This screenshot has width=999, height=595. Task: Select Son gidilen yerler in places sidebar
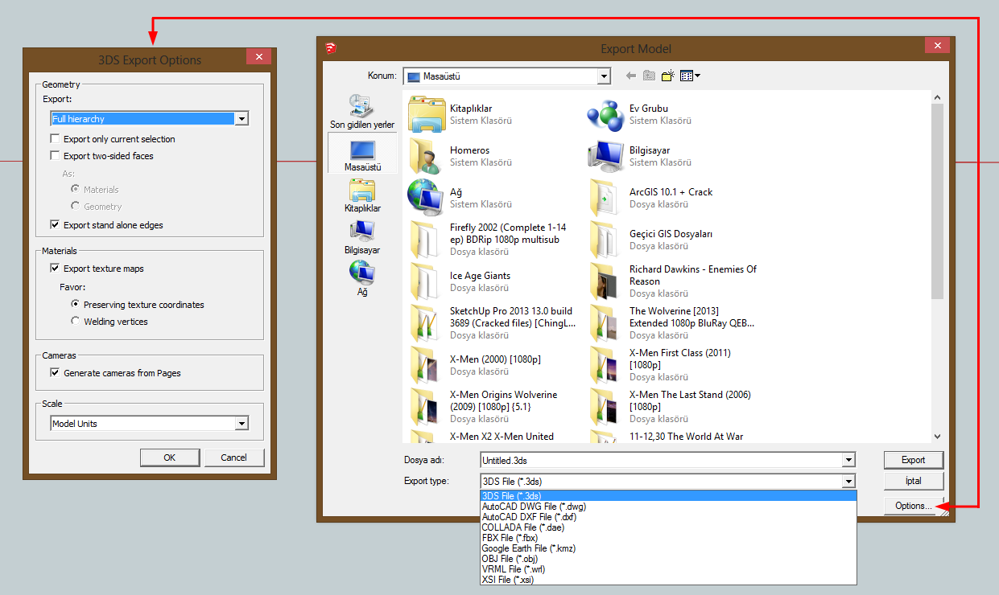(362, 111)
